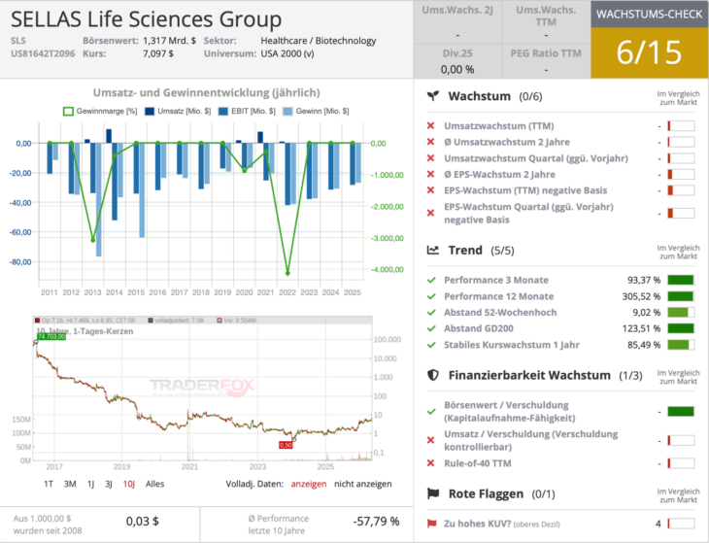
Task: Click the green check next to Performance 12 Monate
Action: tap(431, 296)
